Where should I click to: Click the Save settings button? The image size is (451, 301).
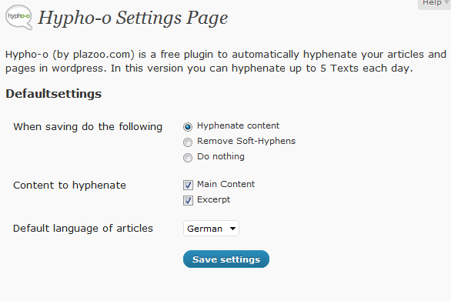click(226, 259)
